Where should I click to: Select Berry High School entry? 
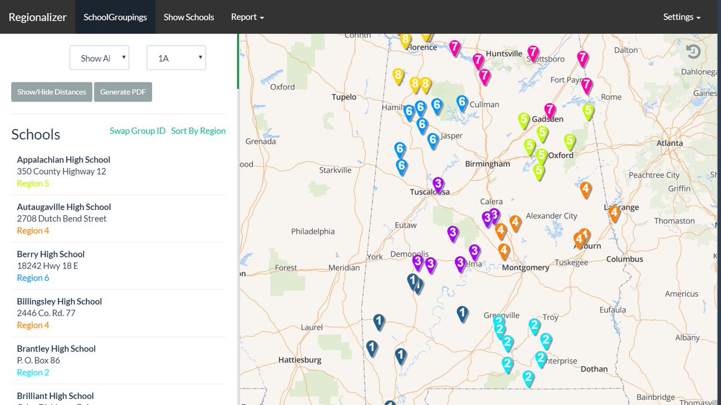coord(118,266)
